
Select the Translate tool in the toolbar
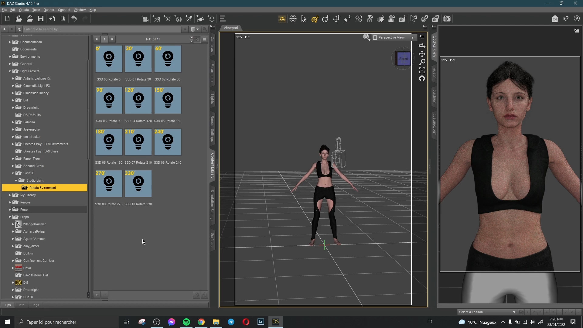coord(336,19)
